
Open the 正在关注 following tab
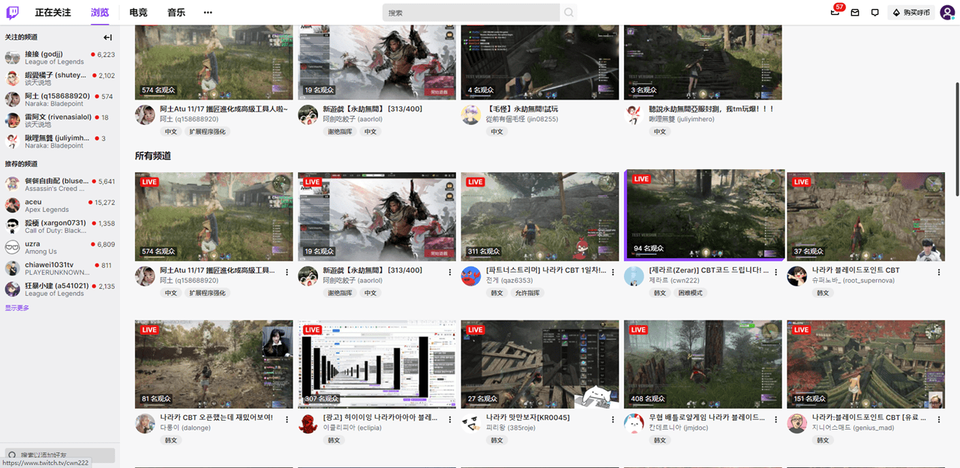[x=52, y=13]
